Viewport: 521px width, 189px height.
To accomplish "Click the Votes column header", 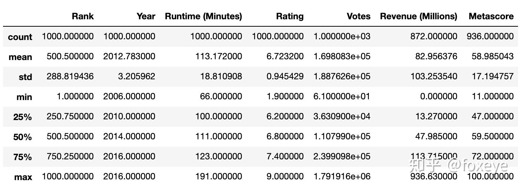I will pos(358,16).
